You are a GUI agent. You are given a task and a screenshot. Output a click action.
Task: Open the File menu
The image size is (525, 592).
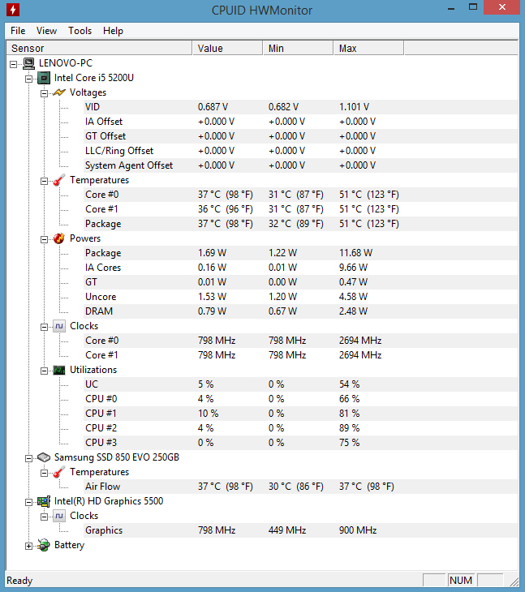pos(18,31)
